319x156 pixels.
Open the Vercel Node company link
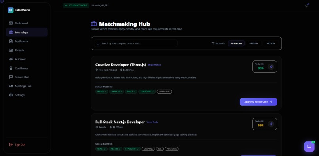tap(152, 122)
